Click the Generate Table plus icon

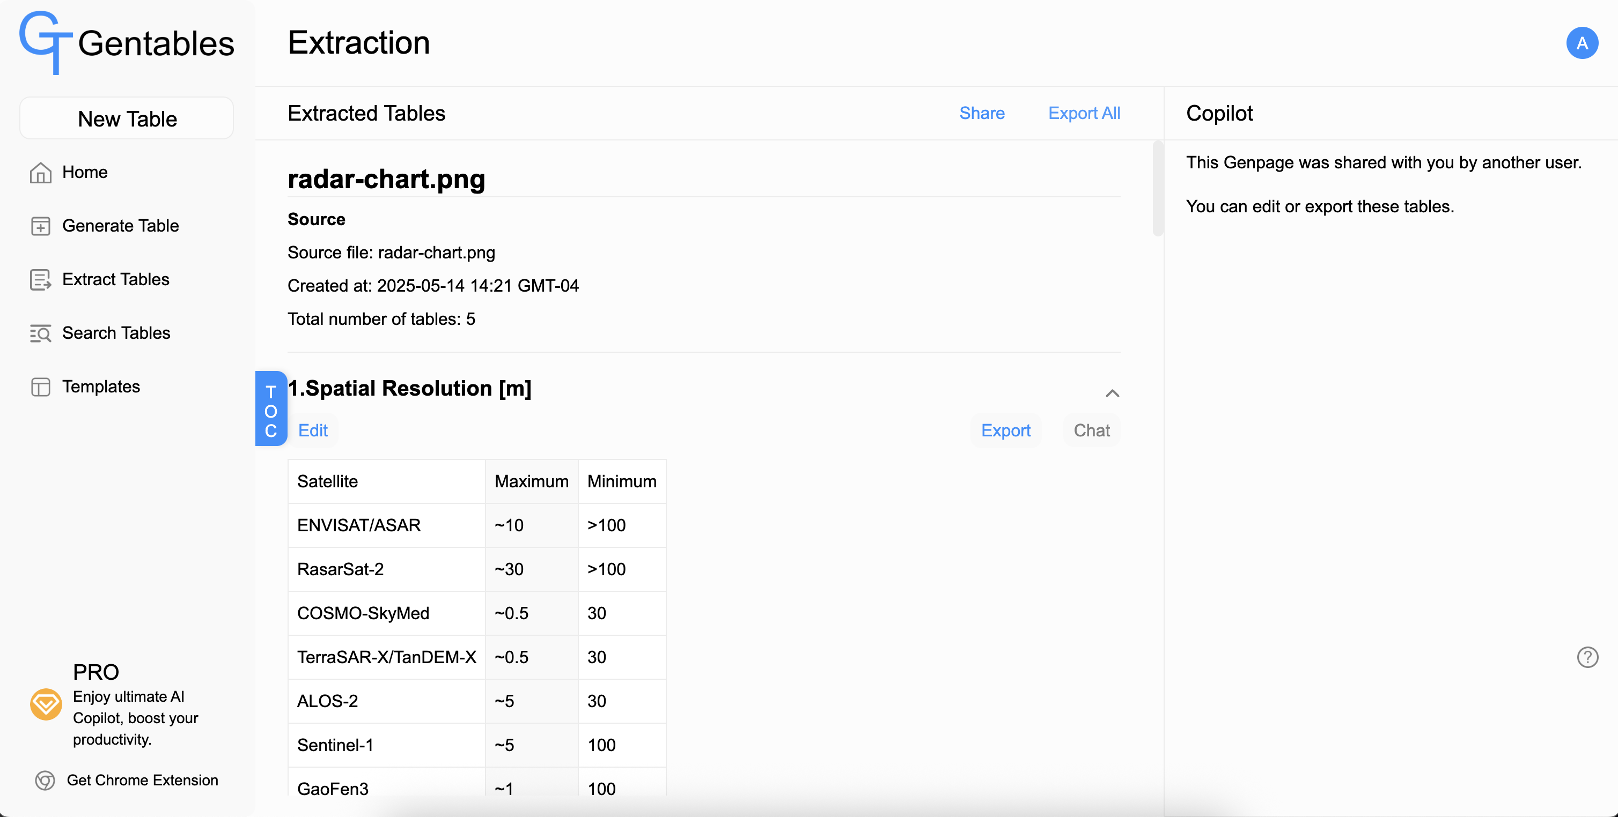coord(40,226)
